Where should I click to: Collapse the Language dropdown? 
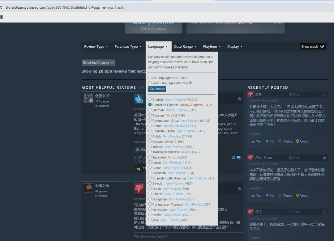click(x=158, y=46)
